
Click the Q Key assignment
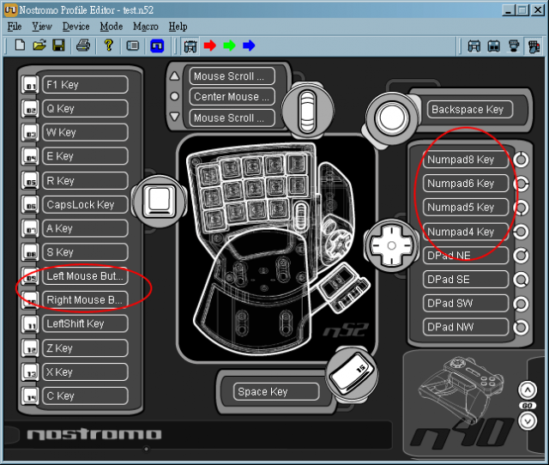click(x=85, y=109)
